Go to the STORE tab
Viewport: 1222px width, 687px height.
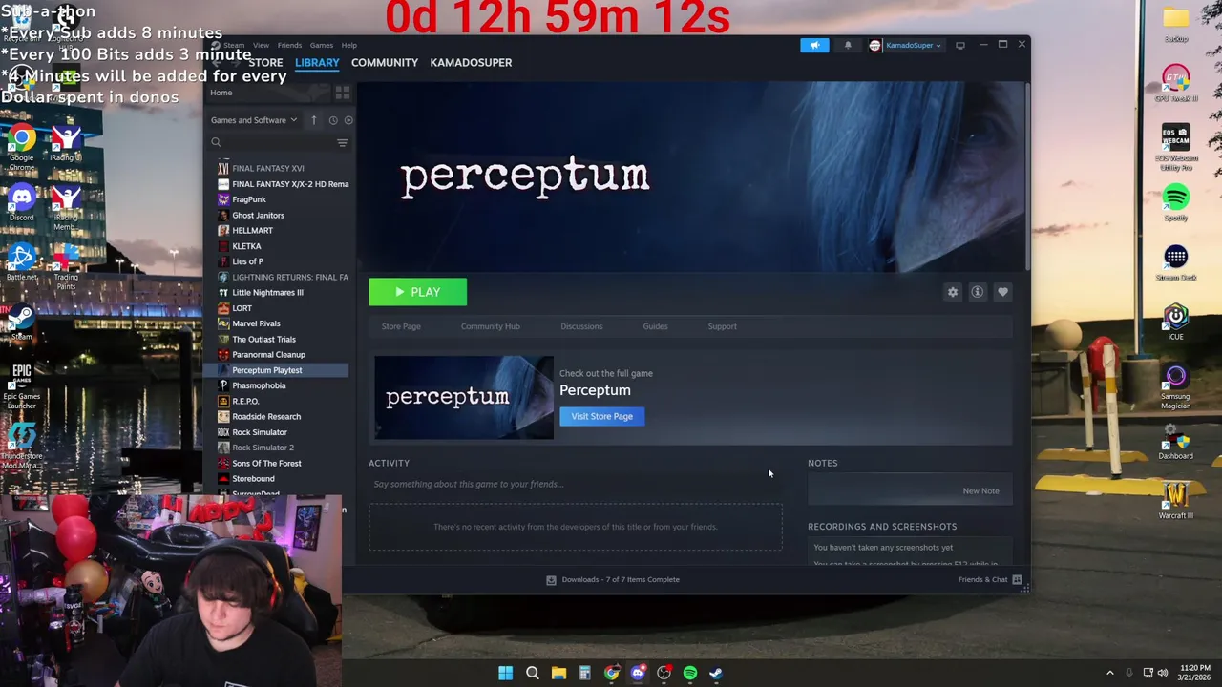click(x=265, y=63)
